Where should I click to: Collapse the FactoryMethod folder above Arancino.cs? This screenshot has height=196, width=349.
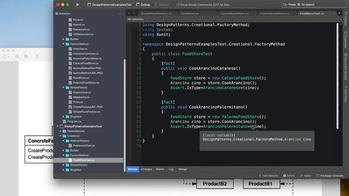[63, 44]
